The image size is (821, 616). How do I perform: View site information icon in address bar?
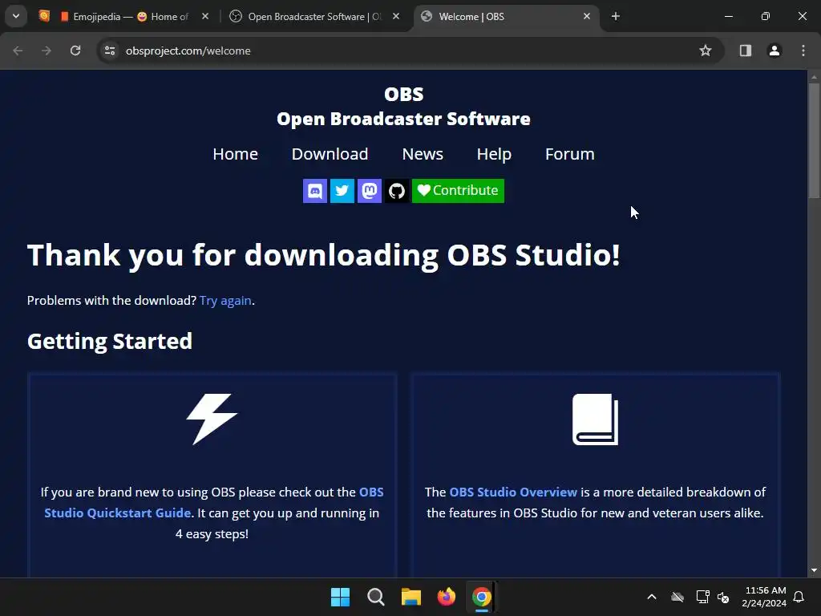pos(110,51)
